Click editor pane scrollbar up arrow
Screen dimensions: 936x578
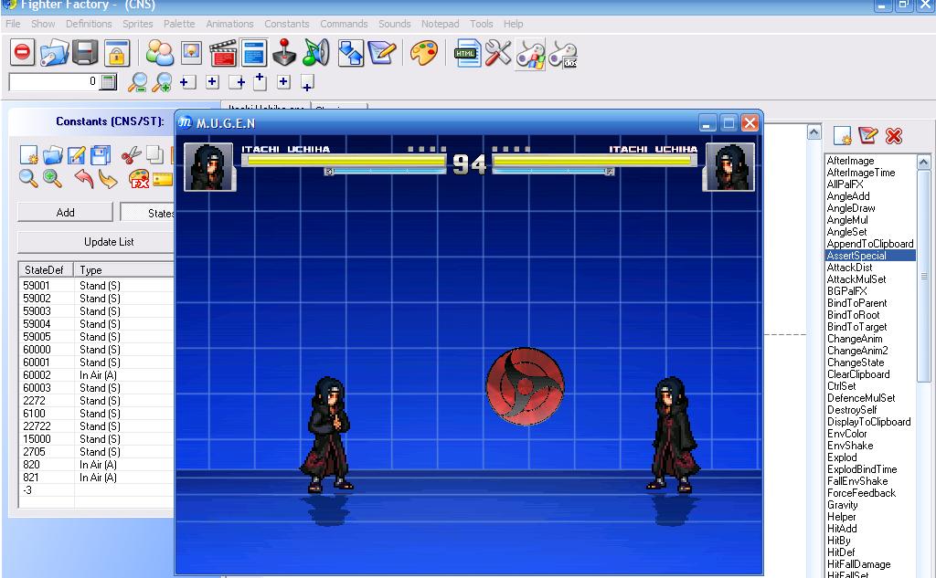click(x=814, y=131)
